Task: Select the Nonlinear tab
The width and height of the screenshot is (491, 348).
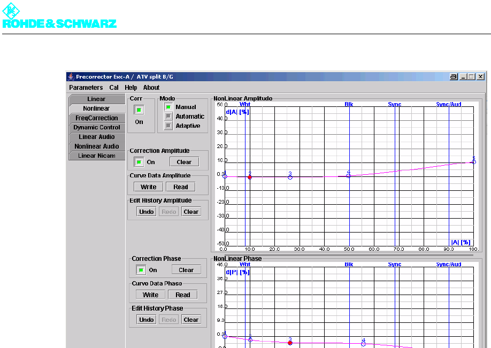Action: click(x=96, y=109)
